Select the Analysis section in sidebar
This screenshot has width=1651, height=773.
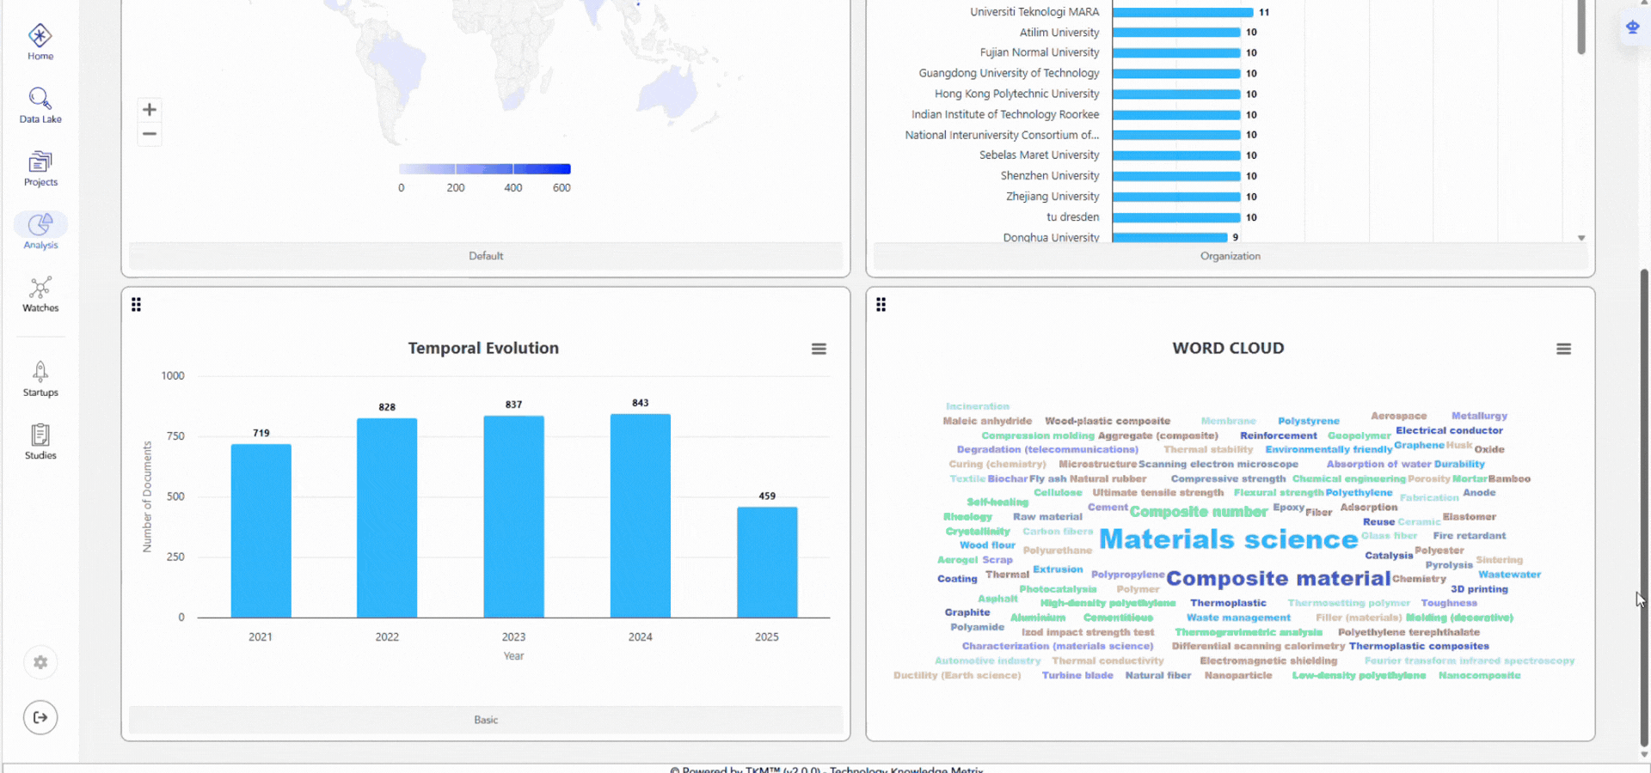point(40,228)
